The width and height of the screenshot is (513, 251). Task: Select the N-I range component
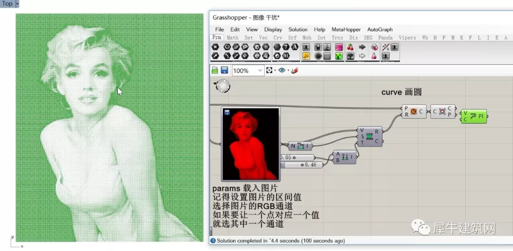point(300,146)
